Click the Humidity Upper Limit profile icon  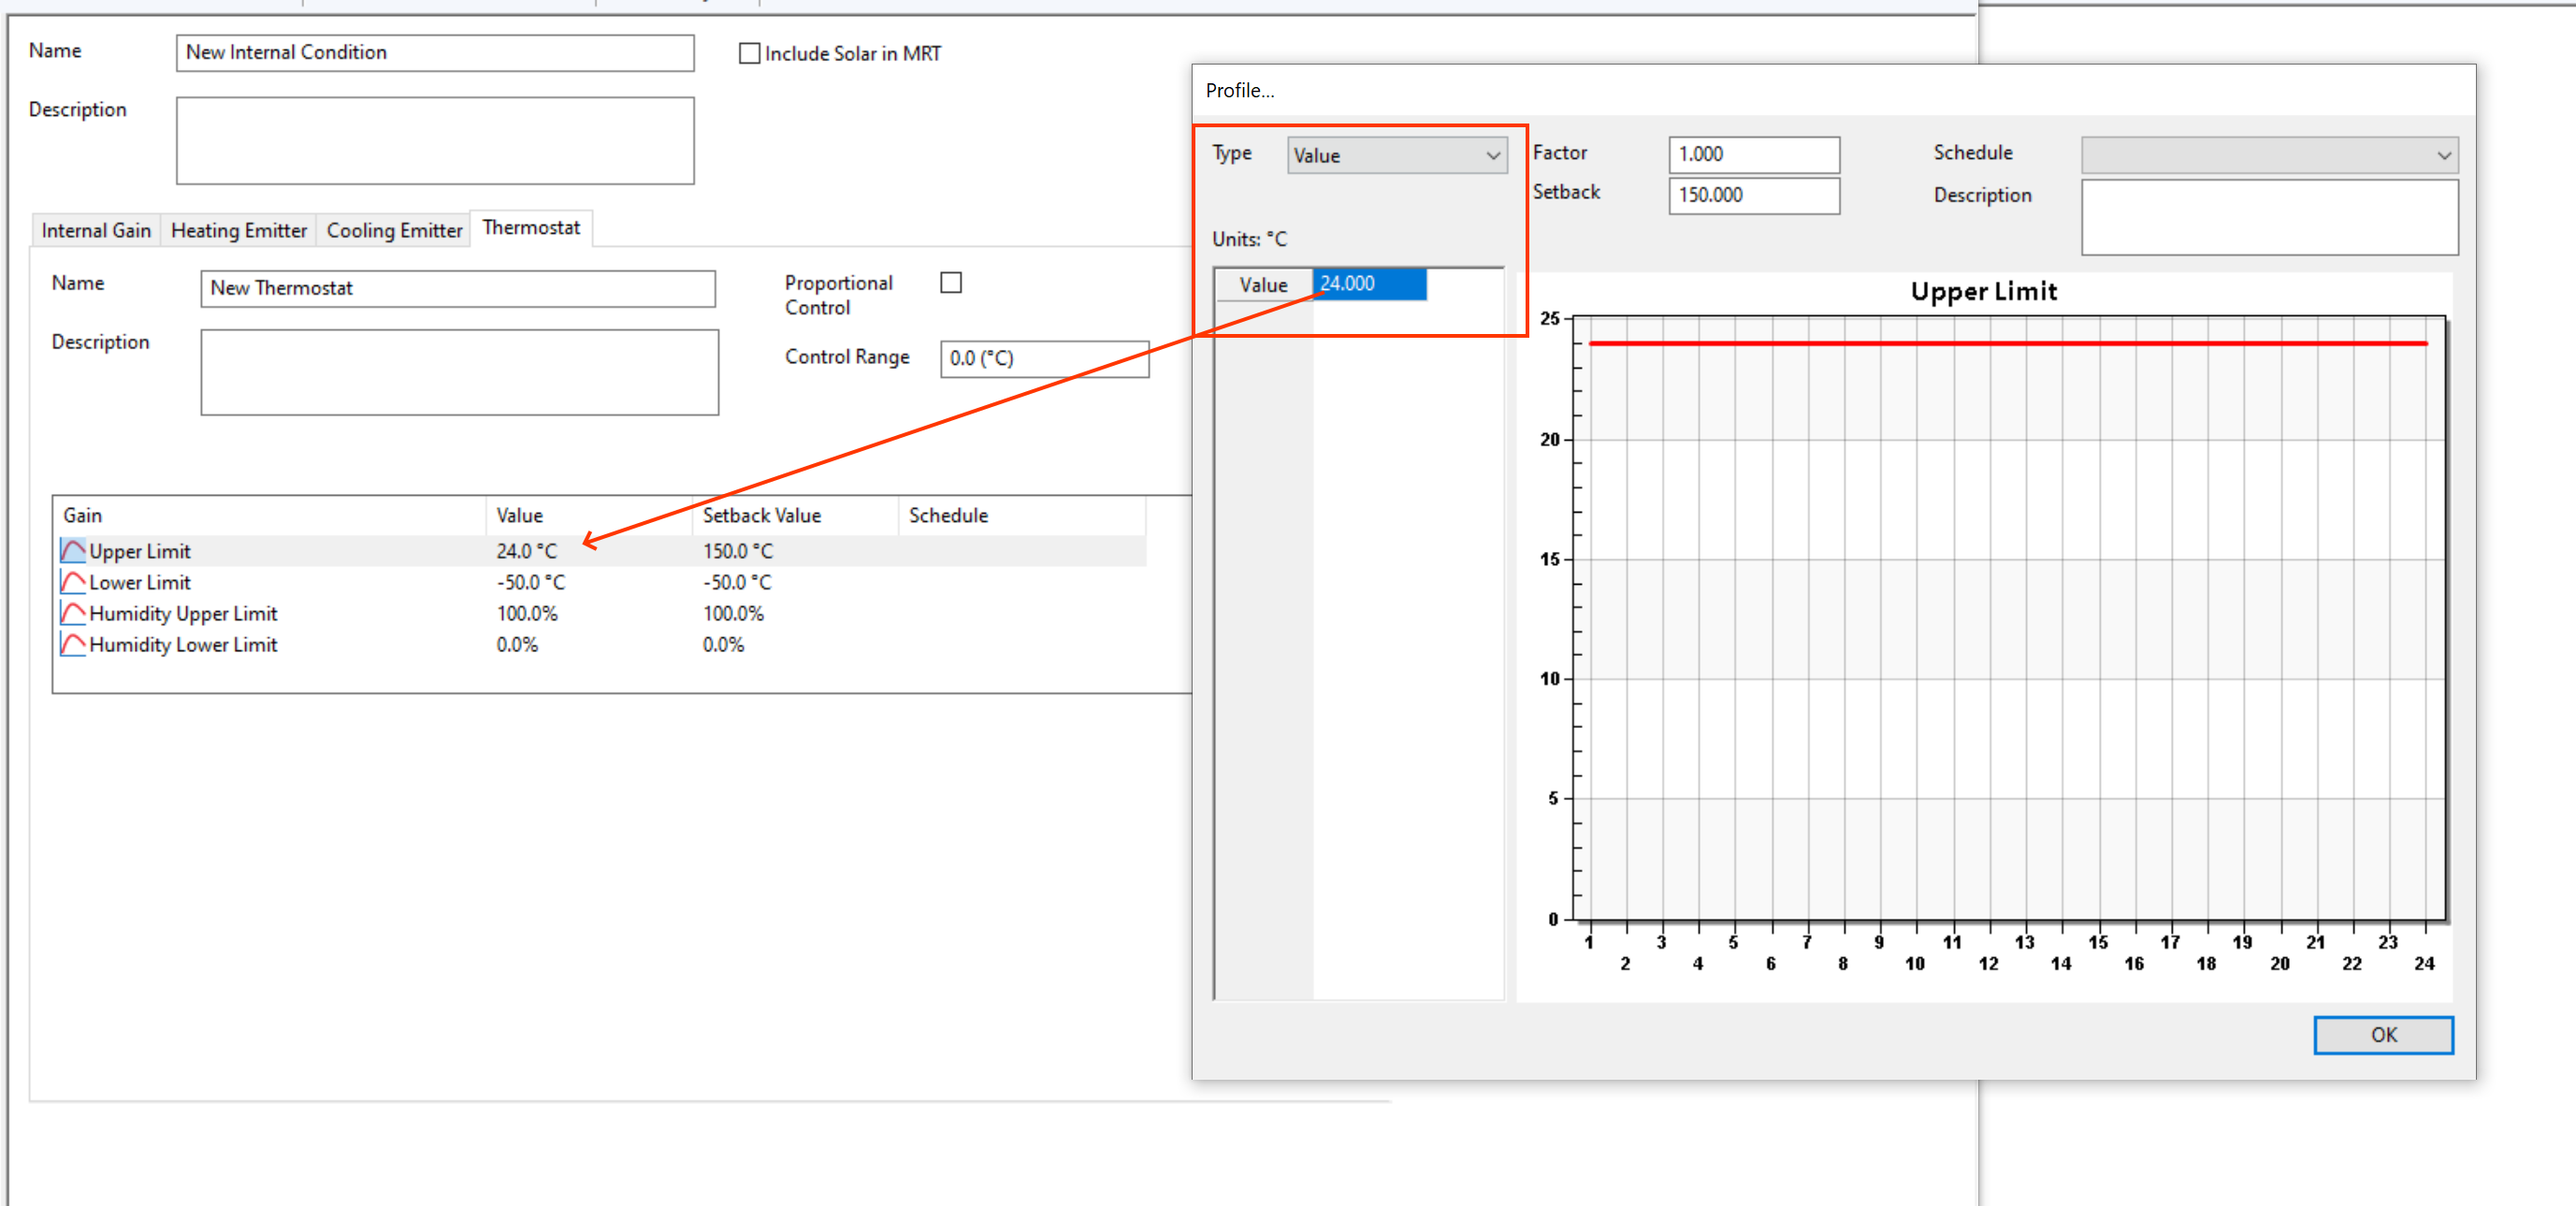73,612
